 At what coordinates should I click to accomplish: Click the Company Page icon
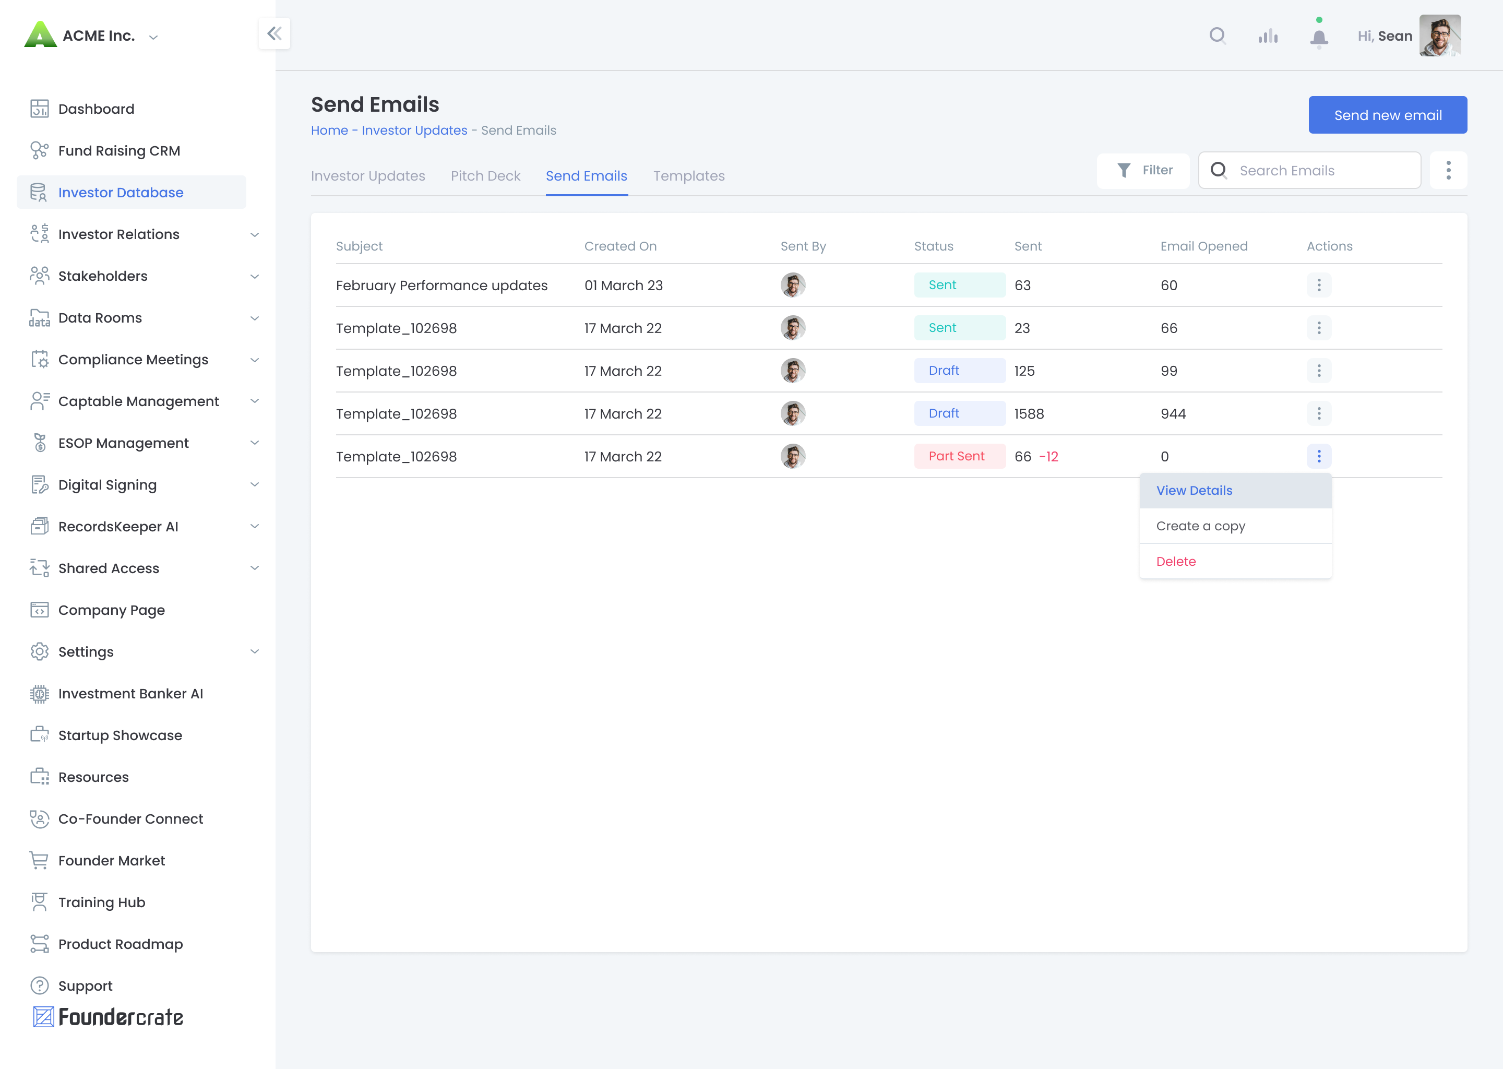[40, 610]
